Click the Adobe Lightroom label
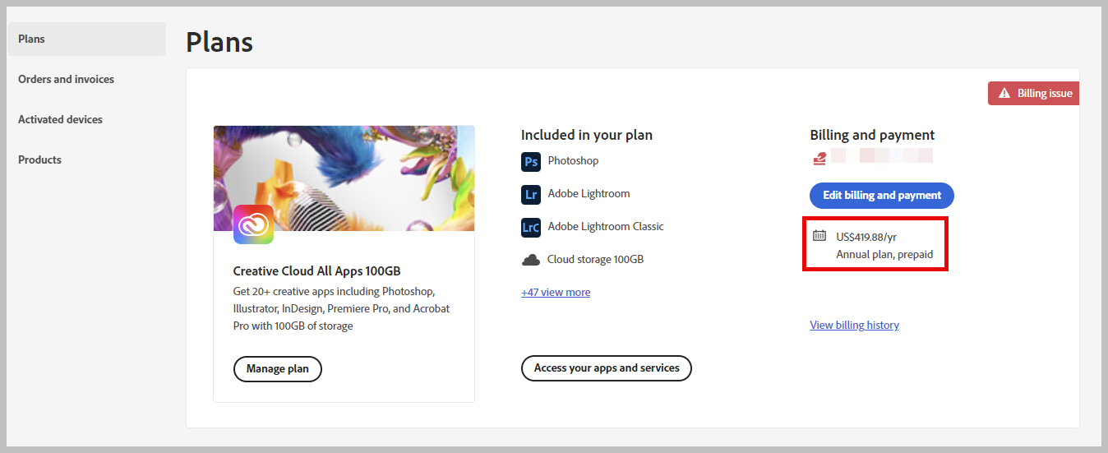The image size is (1108, 453). [x=589, y=193]
